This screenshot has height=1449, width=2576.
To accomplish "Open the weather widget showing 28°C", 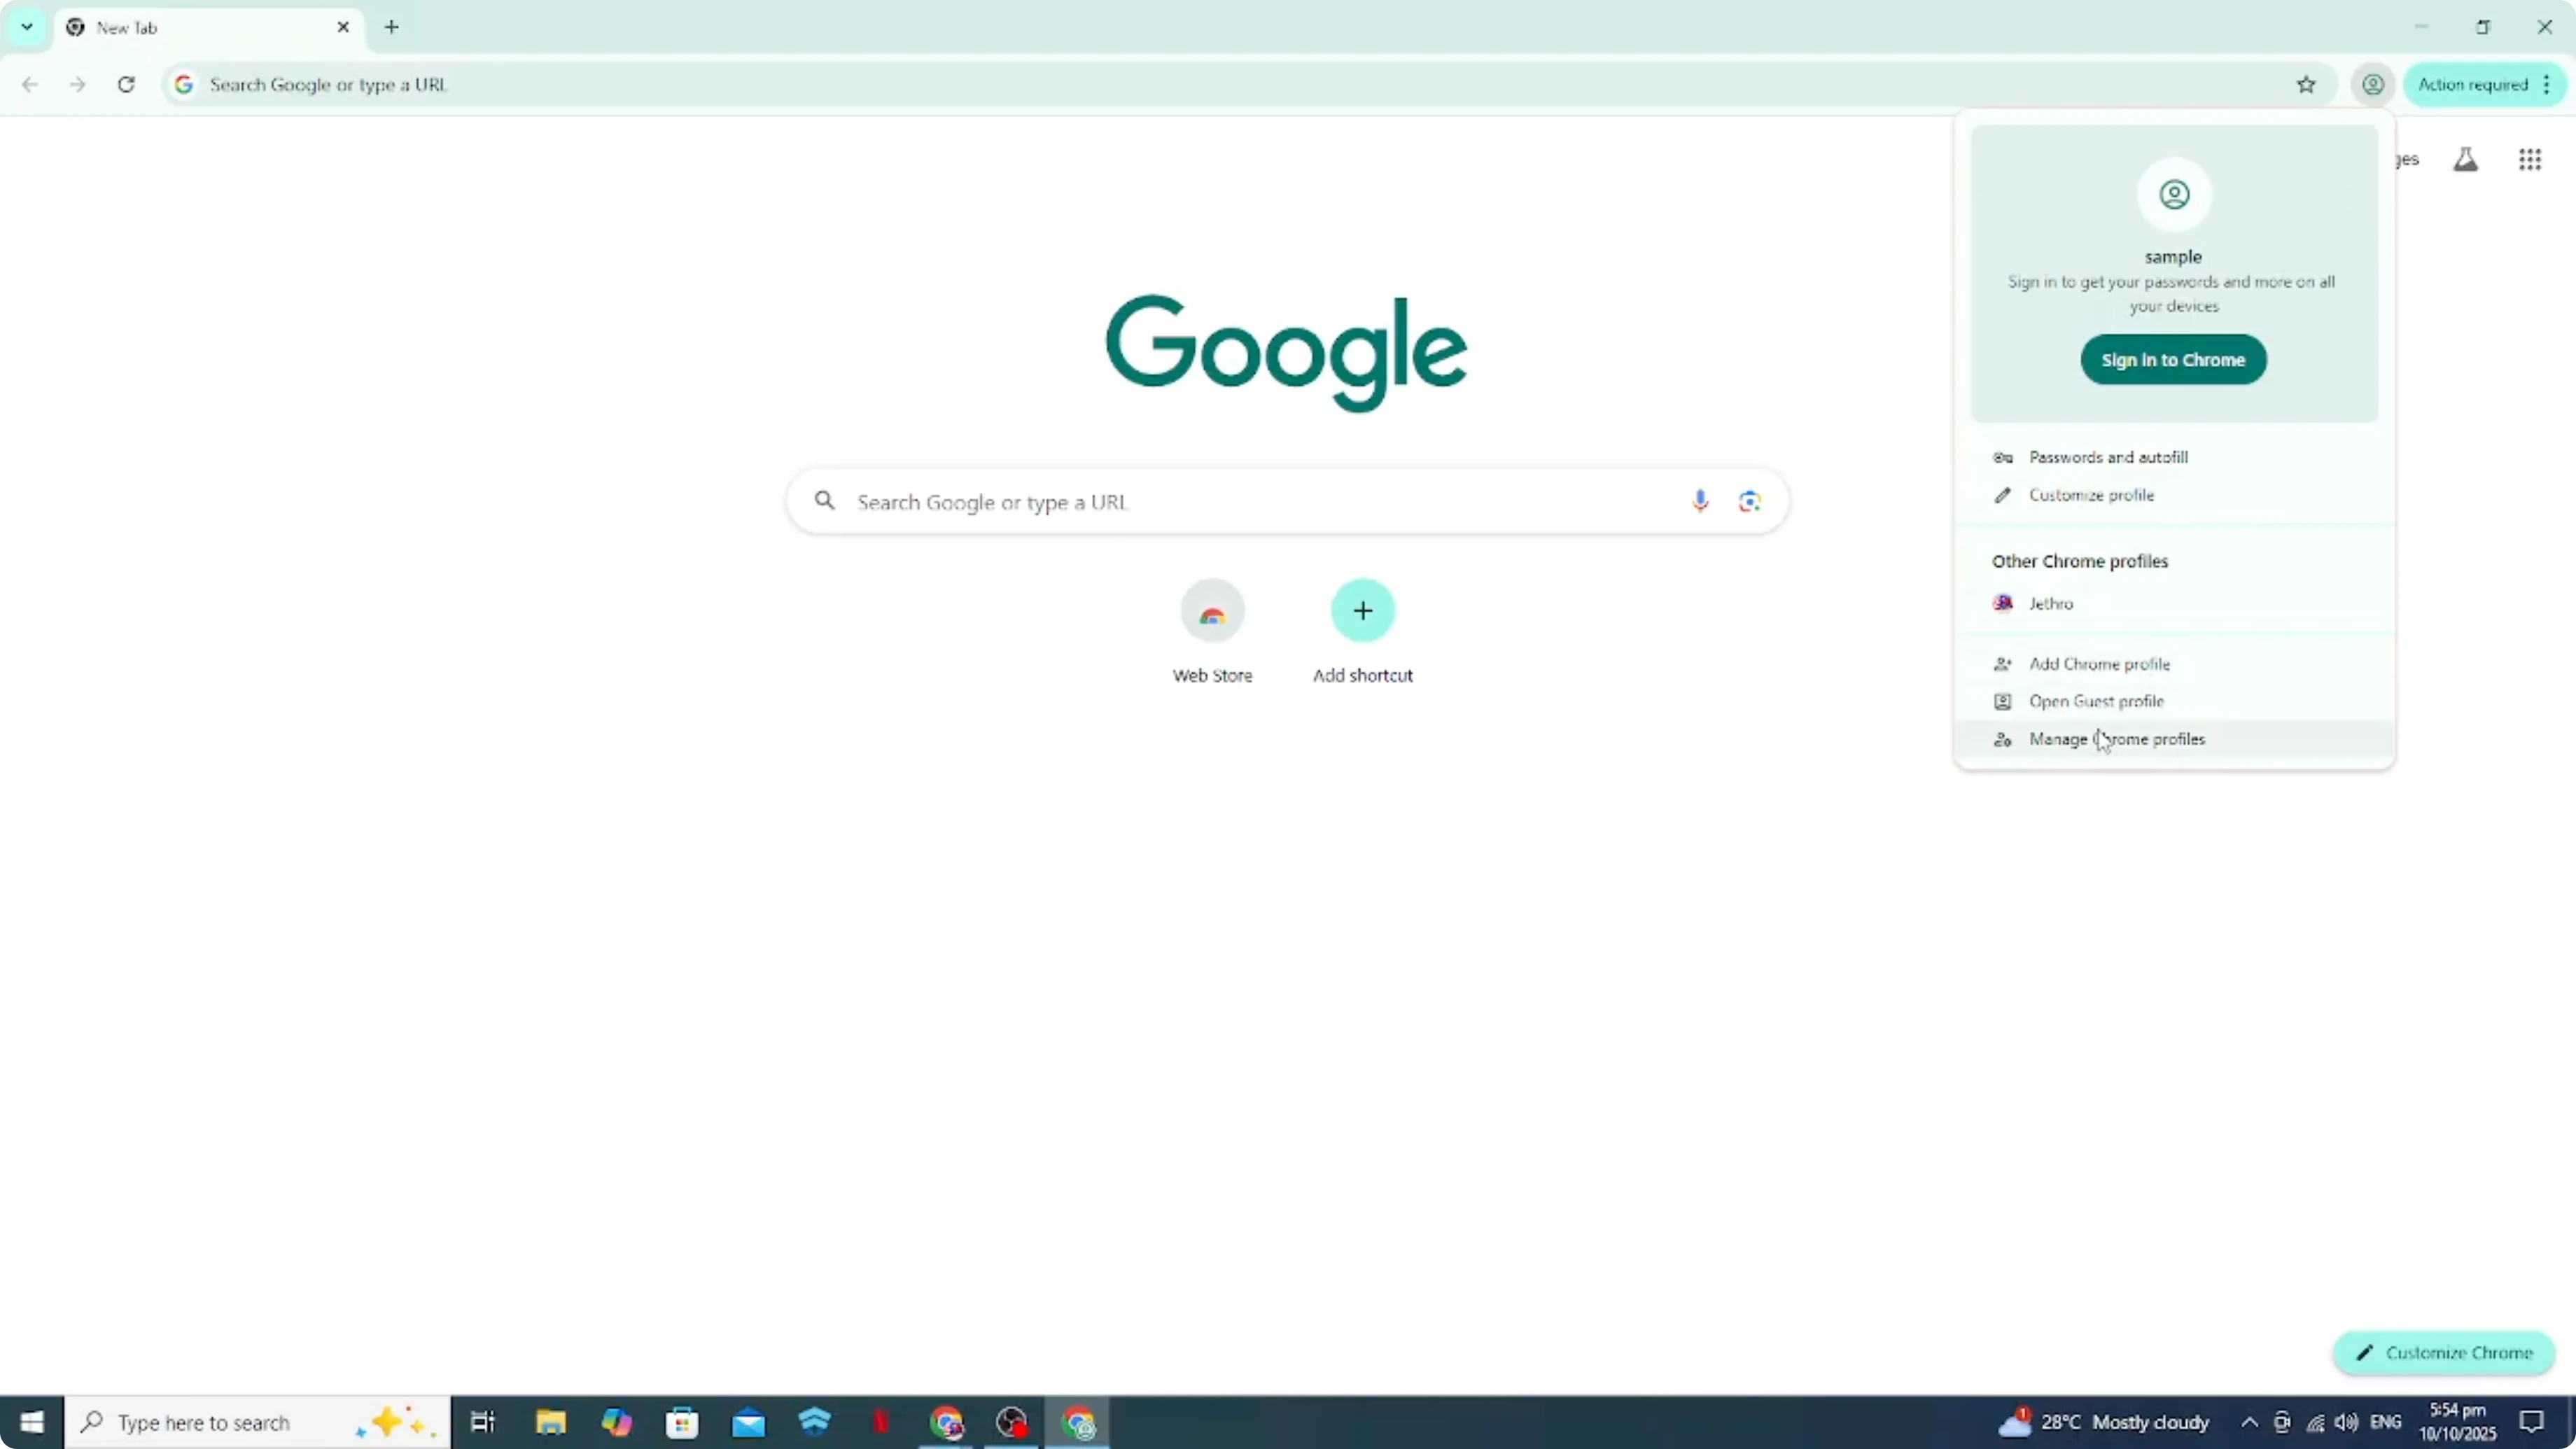I will 2105,1422.
